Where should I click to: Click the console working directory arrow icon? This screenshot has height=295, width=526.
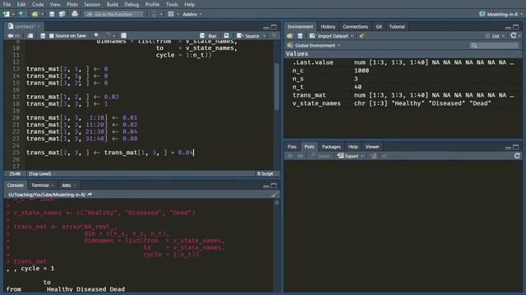pyautogui.click(x=90, y=194)
